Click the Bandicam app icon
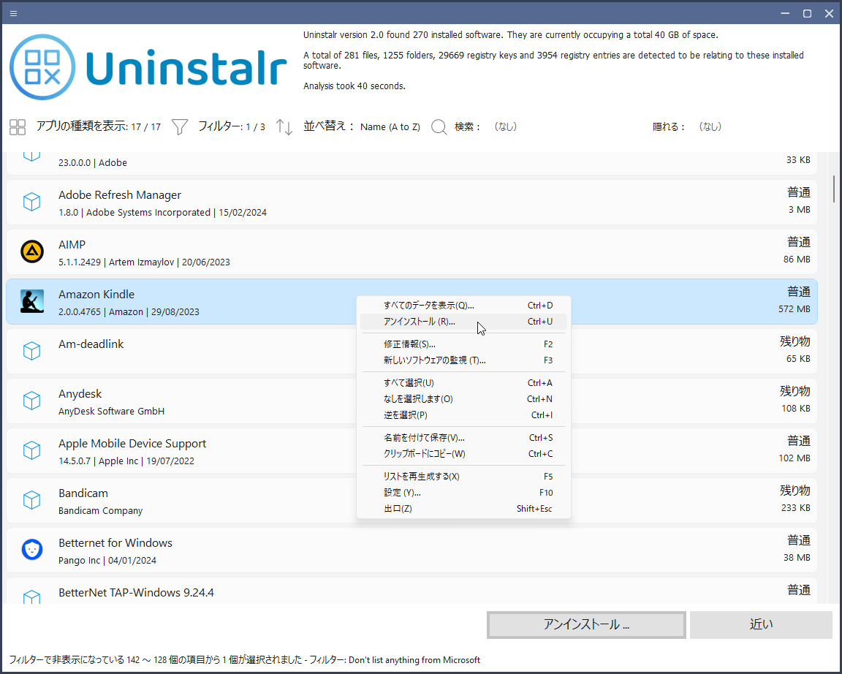The height and width of the screenshot is (674, 842). pyautogui.click(x=31, y=500)
